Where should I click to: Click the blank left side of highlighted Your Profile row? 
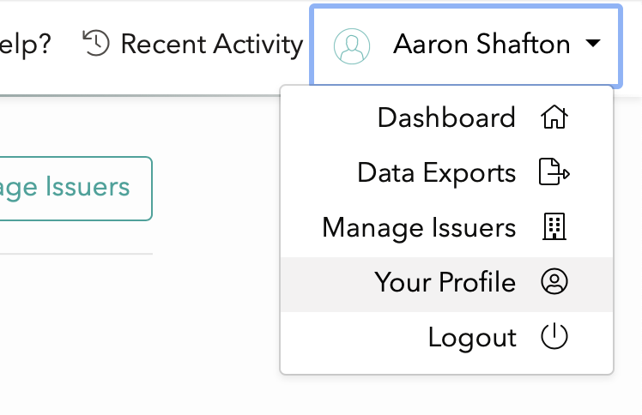[324, 284]
